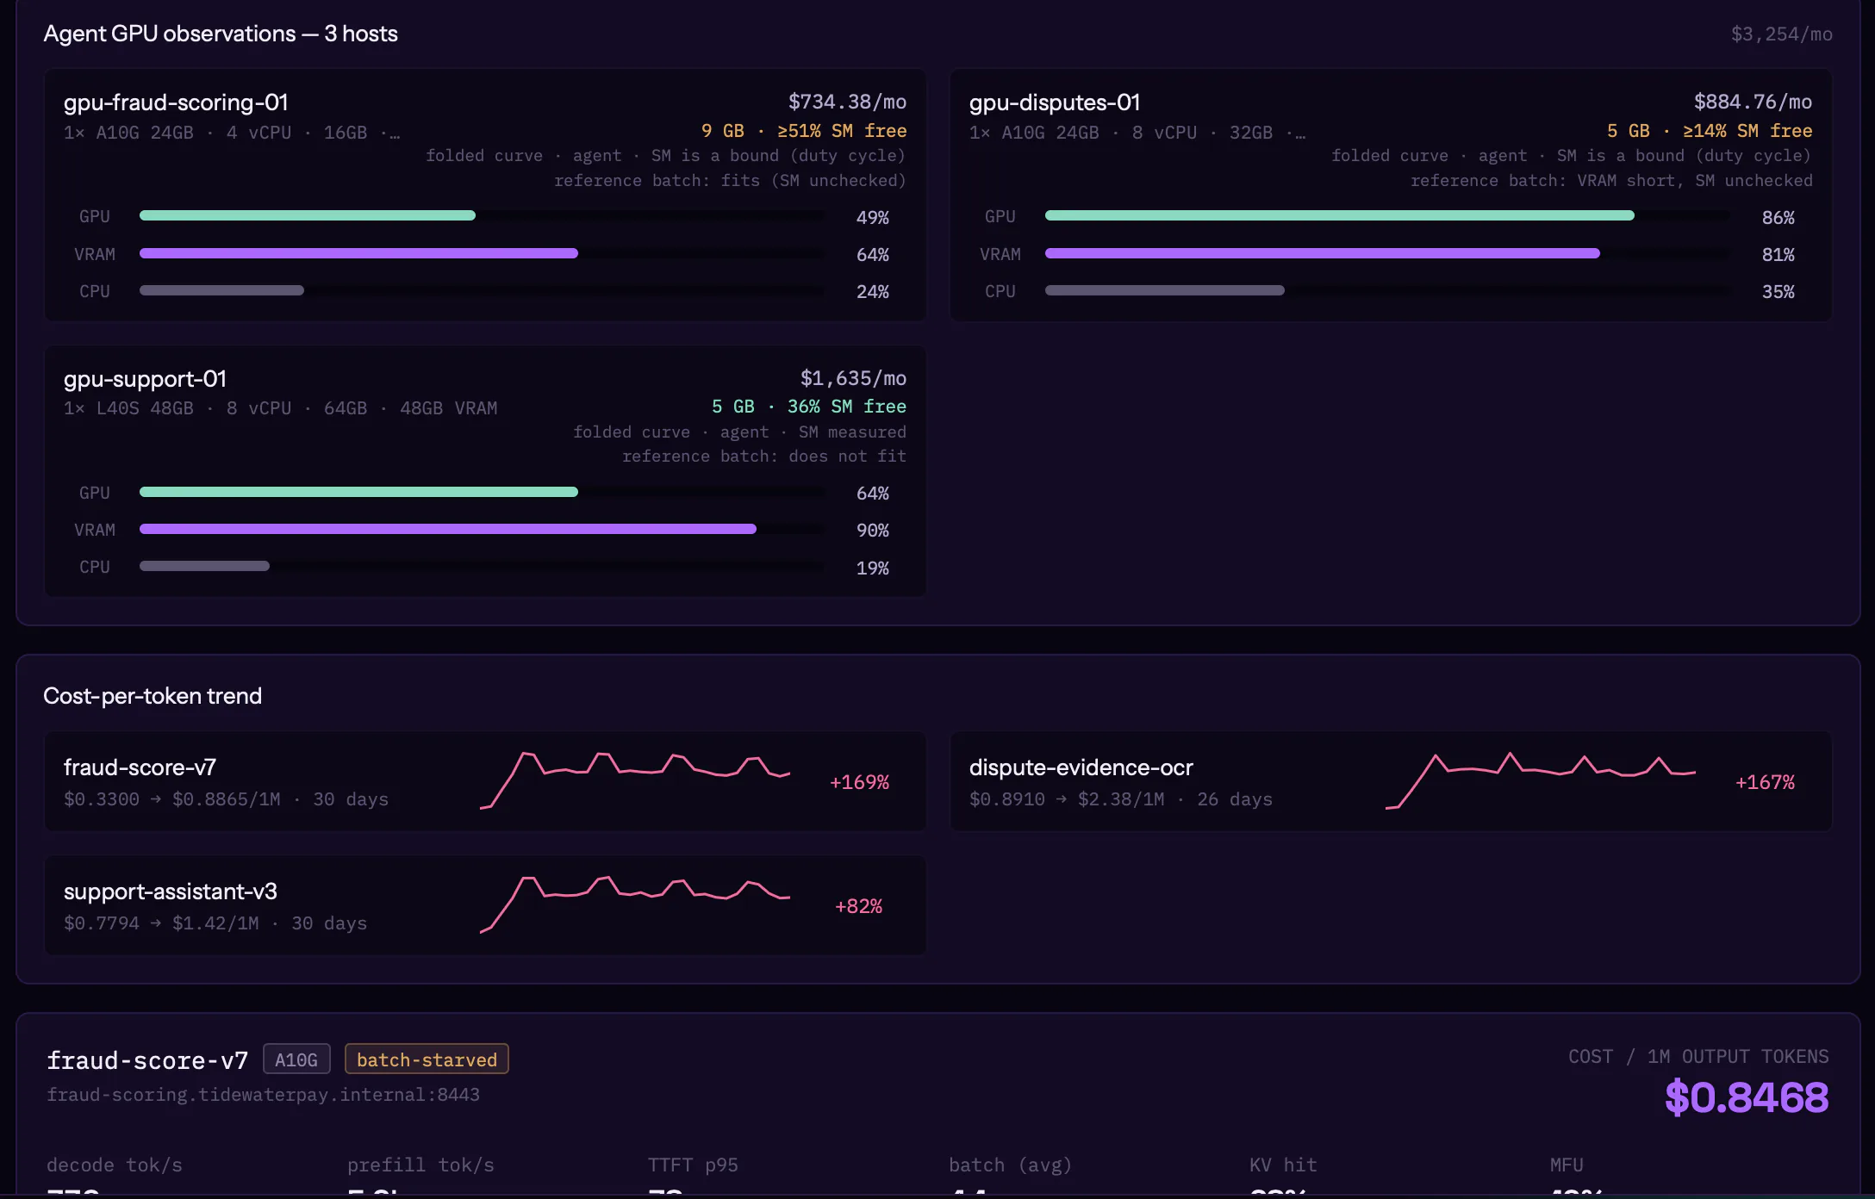Open support-assistant-v3 in the cost trend list
The width and height of the screenshot is (1875, 1199).
click(x=171, y=891)
